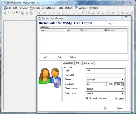Open the Options menu
This screenshot has height=114, width=136.
tap(69, 8)
